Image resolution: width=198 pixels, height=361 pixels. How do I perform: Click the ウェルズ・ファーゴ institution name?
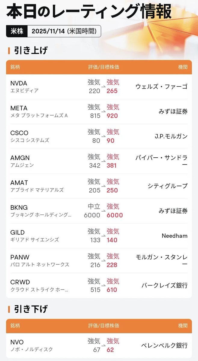(161, 87)
